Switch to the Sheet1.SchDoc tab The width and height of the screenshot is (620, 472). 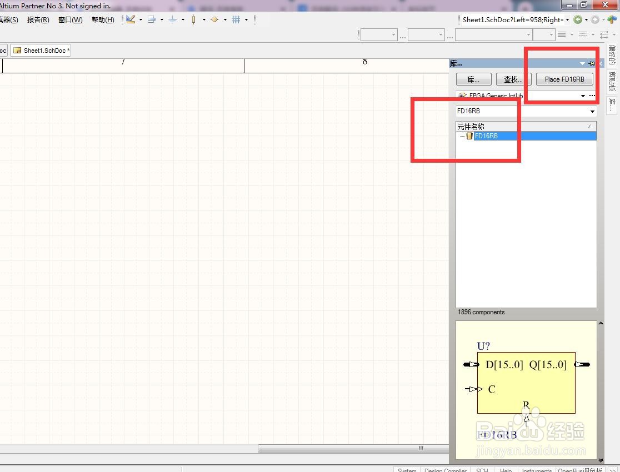click(41, 50)
